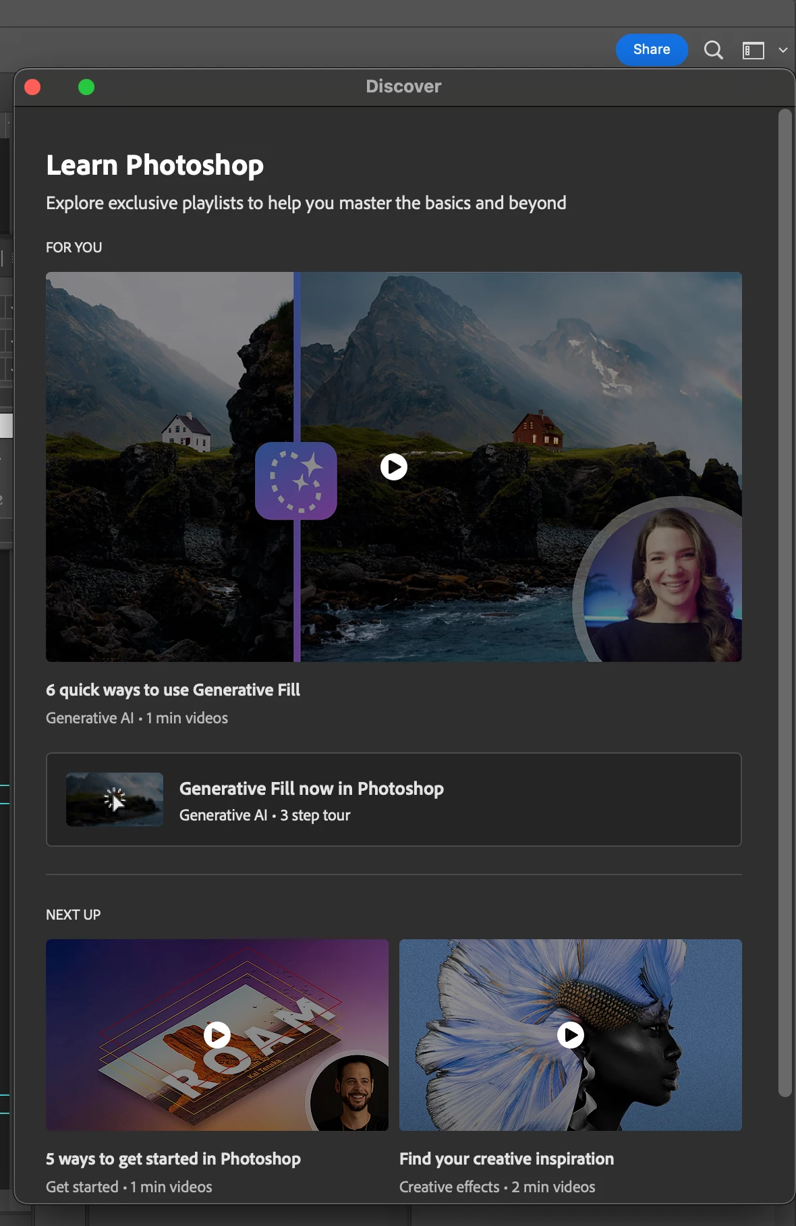Play the Generative Fill featured video
The height and width of the screenshot is (1226, 796).
tap(394, 467)
